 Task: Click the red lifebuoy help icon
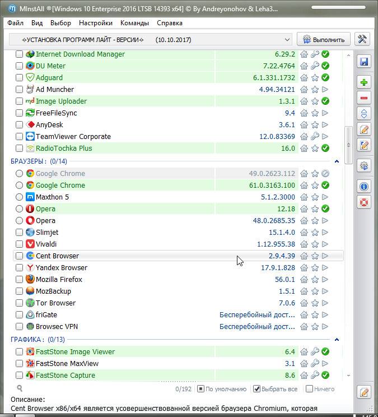363,202
